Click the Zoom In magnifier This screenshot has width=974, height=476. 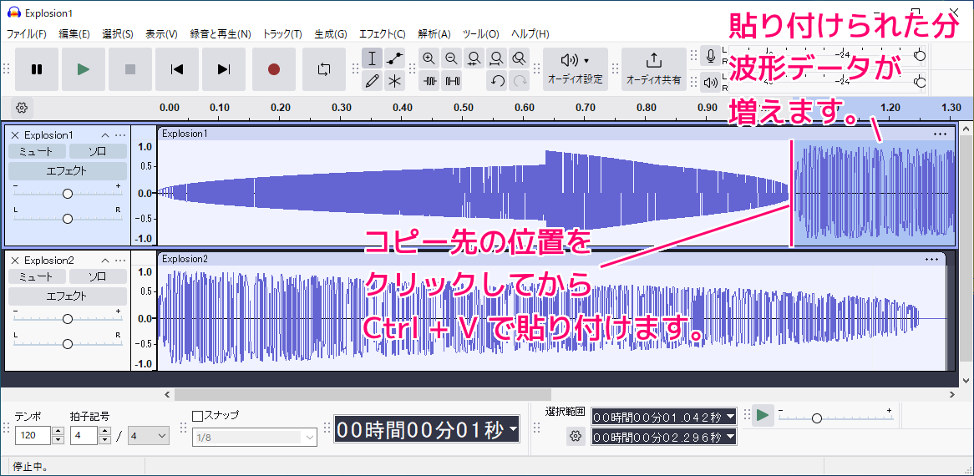(429, 58)
